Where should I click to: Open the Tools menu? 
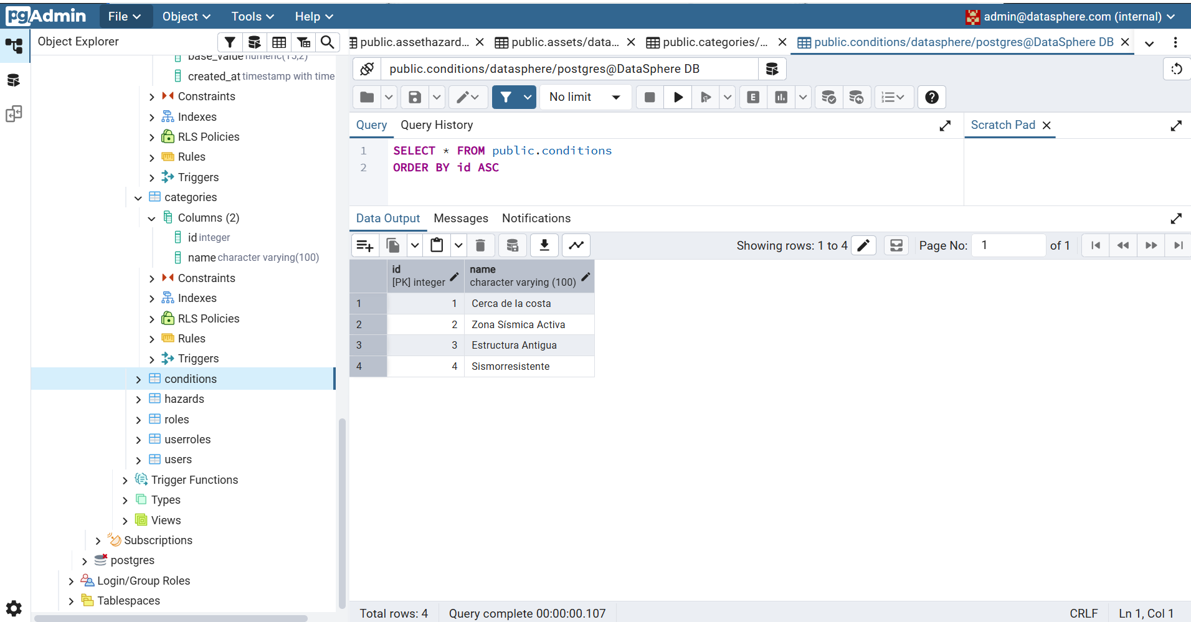pyautogui.click(x=253, y=16)
